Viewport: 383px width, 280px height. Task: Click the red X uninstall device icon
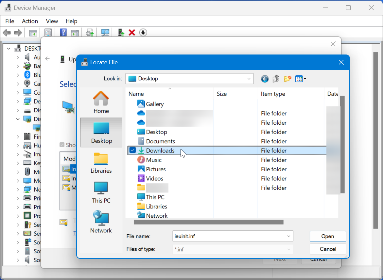pos(132,32)
